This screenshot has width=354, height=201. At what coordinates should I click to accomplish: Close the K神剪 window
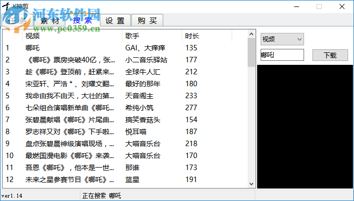342,6
